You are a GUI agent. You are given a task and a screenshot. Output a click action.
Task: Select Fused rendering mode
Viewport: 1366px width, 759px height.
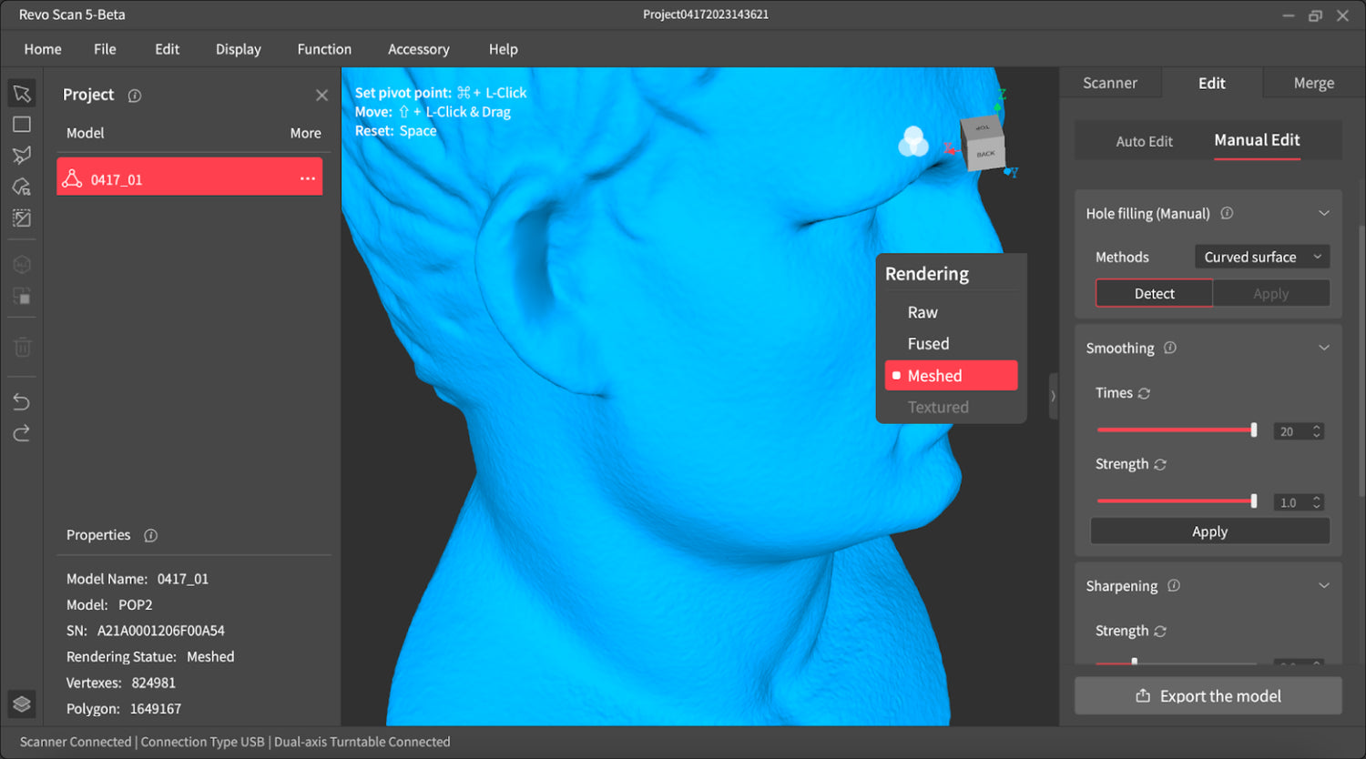coord(928,343)
